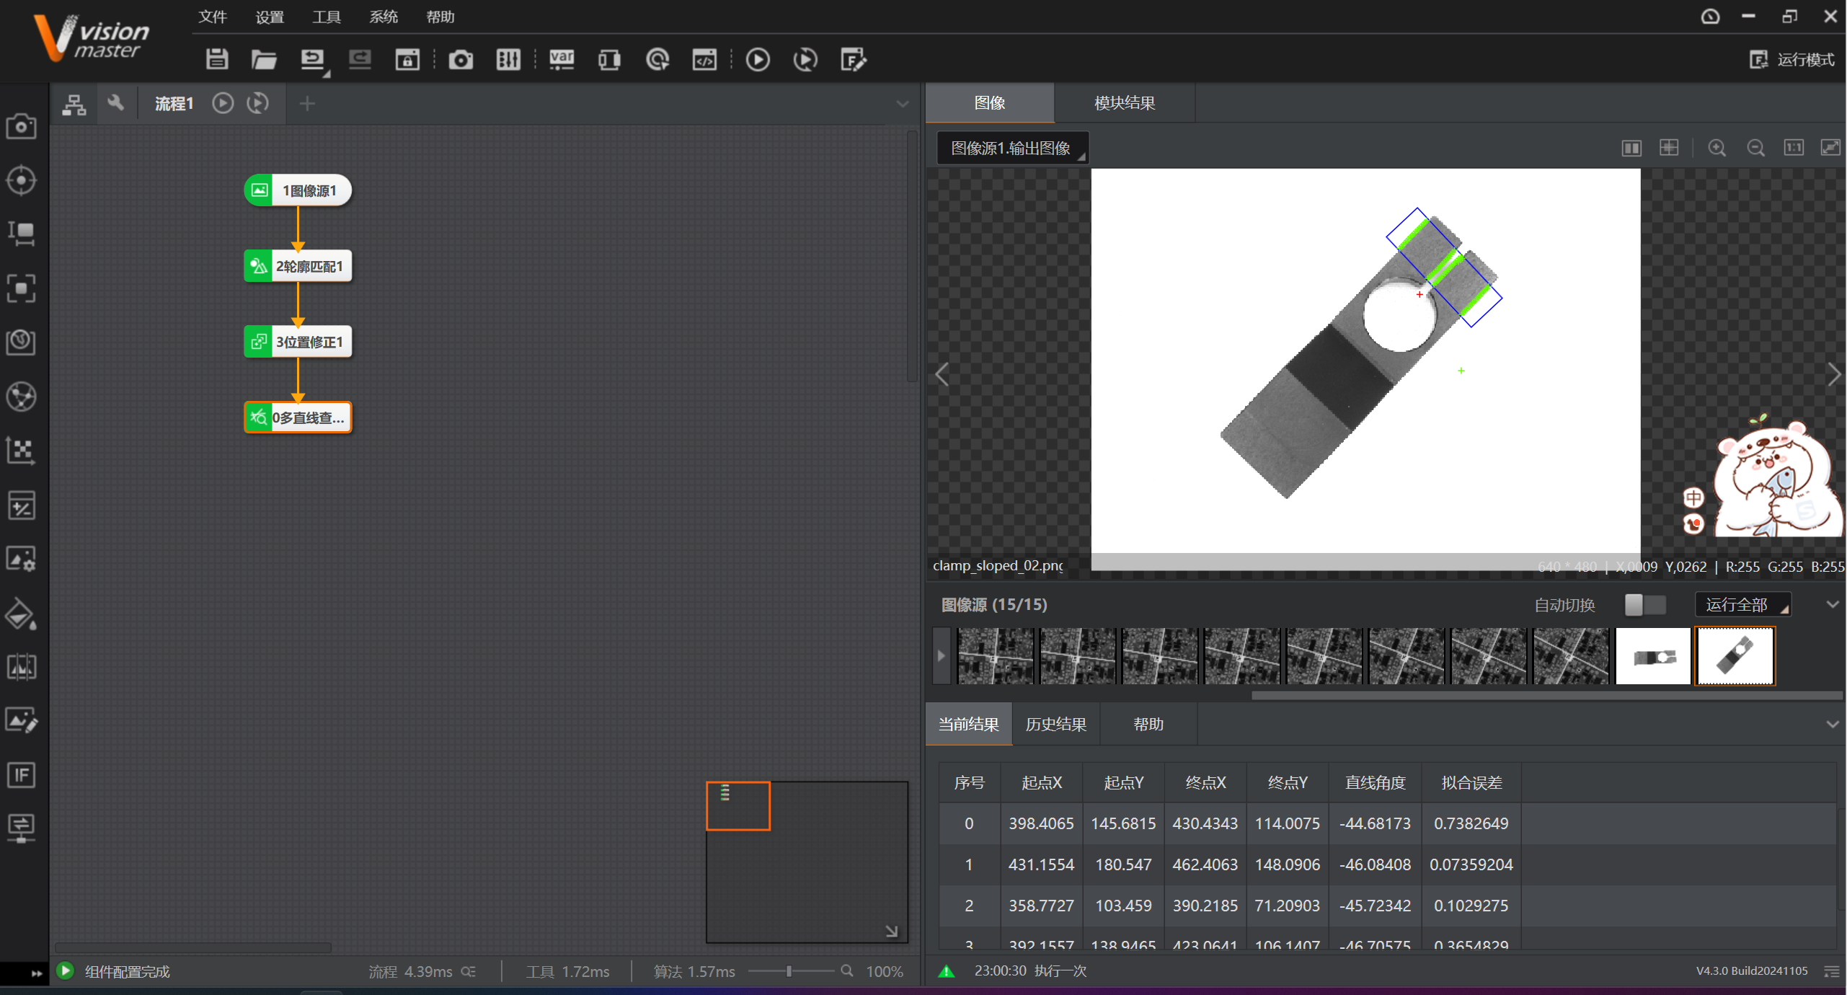The width and height of the screenshot is (1847, 995).
Task: Open solution via folder icon
Action: point(264,59)
